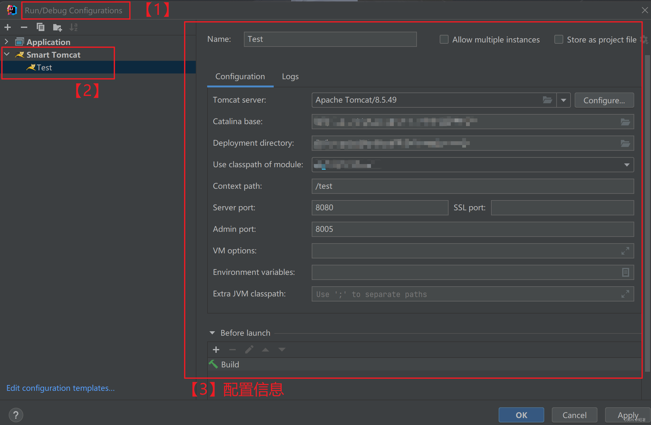Browse for Tomcat server folder
651x425 pixels.
[x=547, y=100]
